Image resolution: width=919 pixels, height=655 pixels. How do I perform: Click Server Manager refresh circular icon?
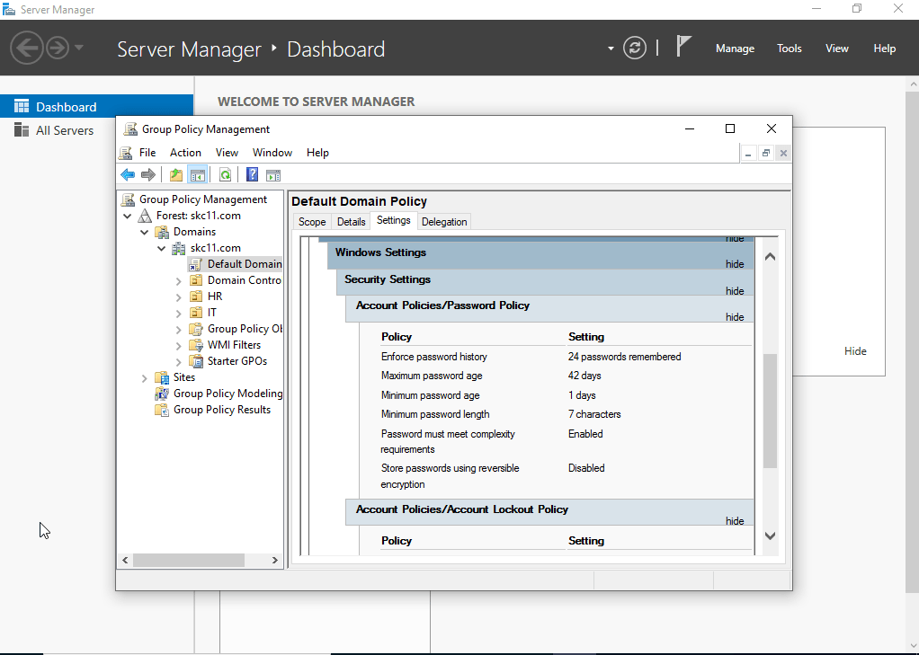coord(635,48)
